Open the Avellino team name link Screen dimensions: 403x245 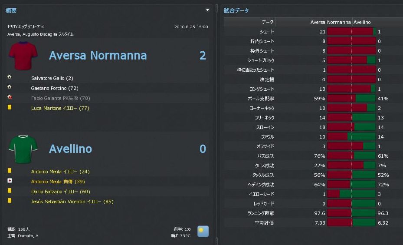[70, 149]
